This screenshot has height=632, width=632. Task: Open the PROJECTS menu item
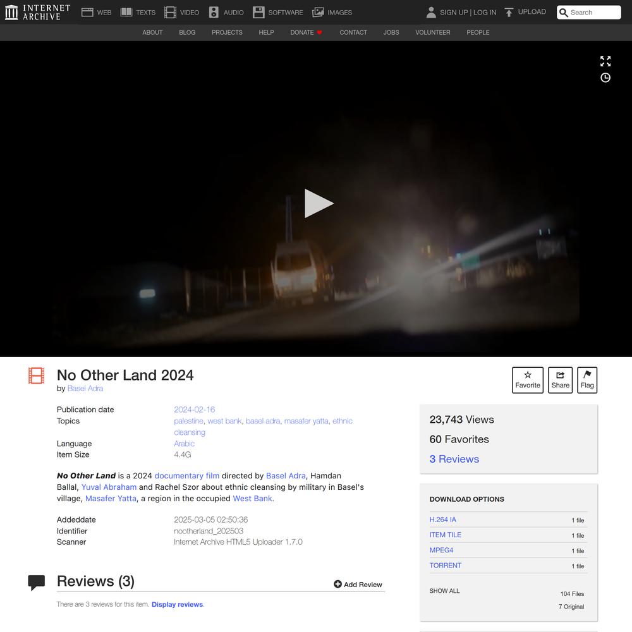pyautogui.click(x=227, y=32)
